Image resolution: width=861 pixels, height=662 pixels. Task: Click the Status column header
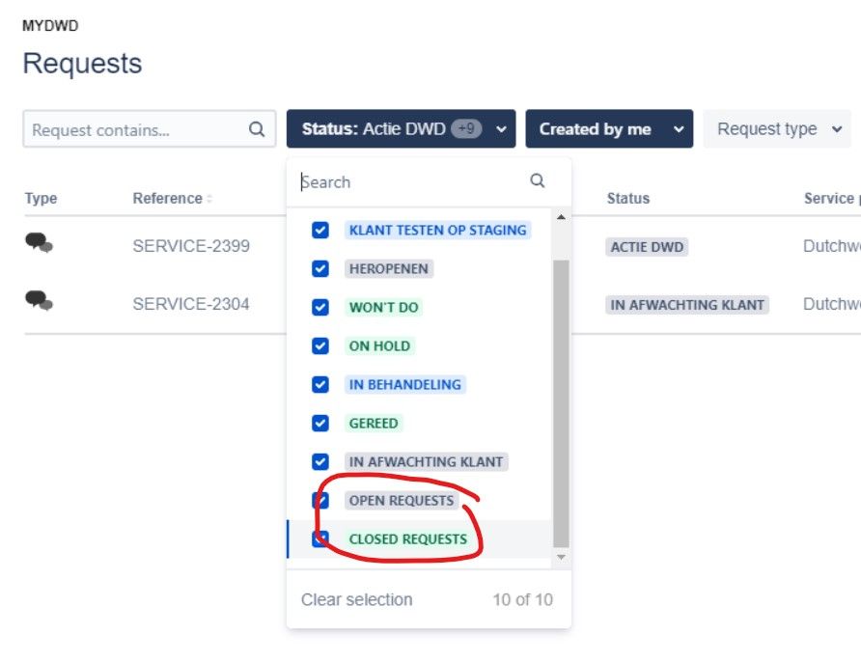[628, 199]
